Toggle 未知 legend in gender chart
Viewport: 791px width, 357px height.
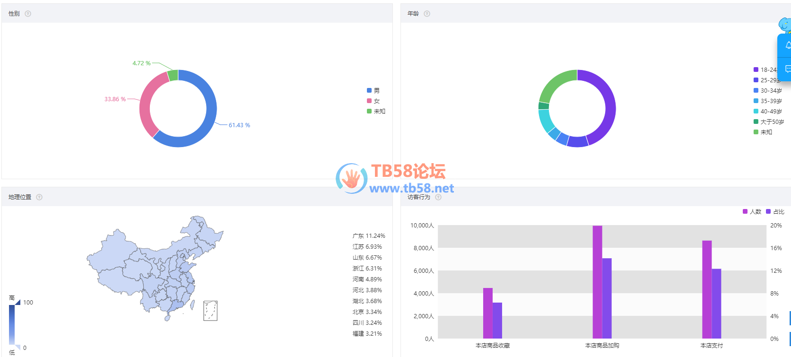pyautogui.click(x=376, y=111)
